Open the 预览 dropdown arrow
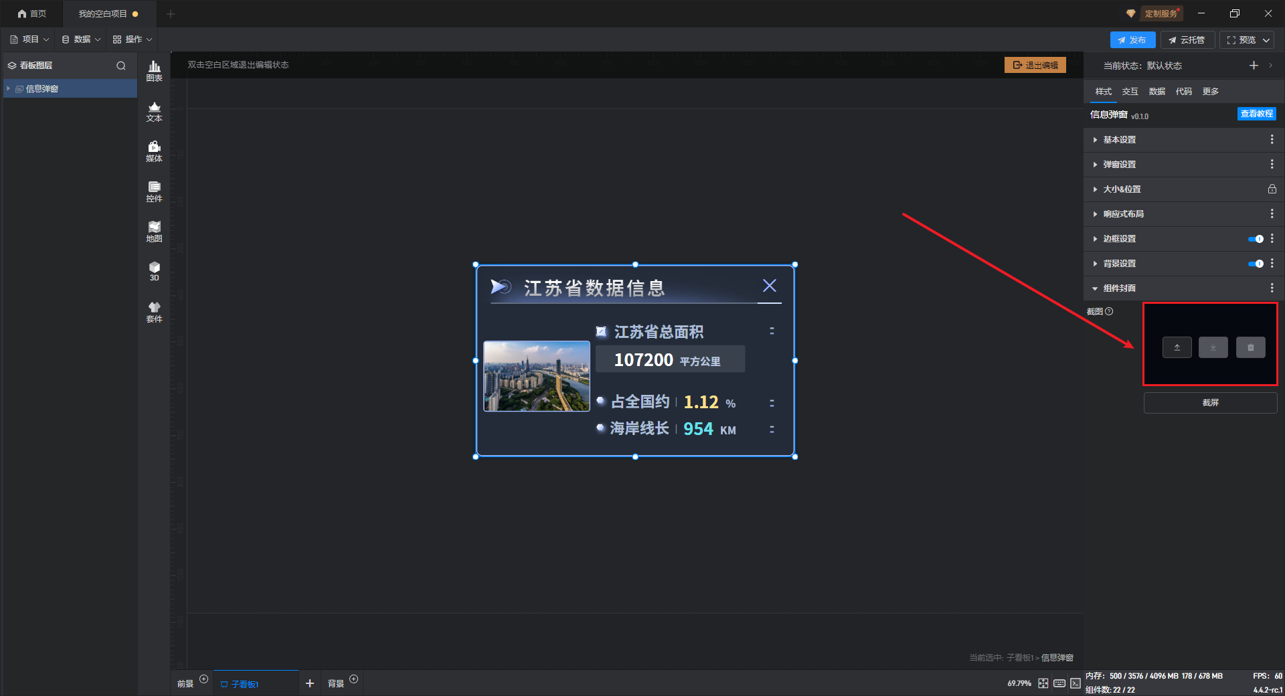This screenshot has width=1285, height=696. point(1266,40)
